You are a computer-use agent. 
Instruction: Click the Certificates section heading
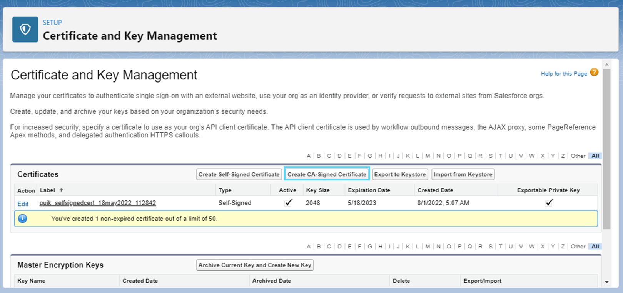(38, 174)
